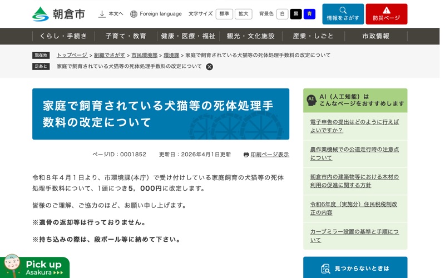
Task: Open 農作業機械での公道走行時の注意点 link
Action: click(354, 153)
